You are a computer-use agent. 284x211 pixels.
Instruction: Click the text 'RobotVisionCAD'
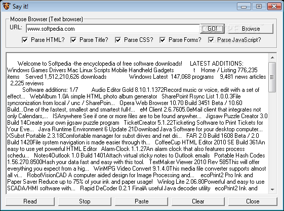[x=48, y=175]
